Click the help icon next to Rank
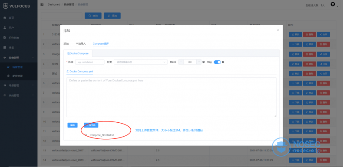Viewport: 343px width, 167px height. click(204, 62)
